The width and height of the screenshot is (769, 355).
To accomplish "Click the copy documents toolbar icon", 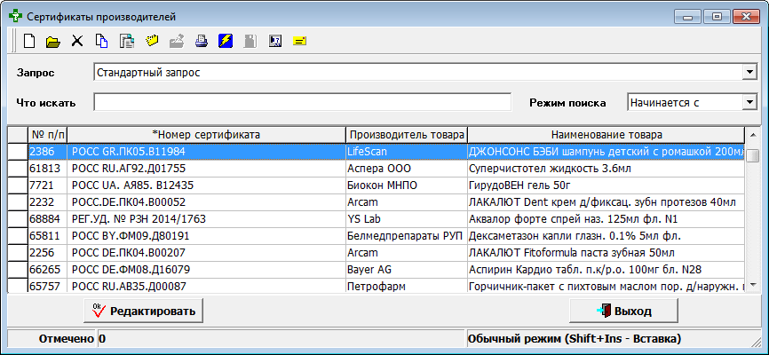I will click(x=101, y=41).
